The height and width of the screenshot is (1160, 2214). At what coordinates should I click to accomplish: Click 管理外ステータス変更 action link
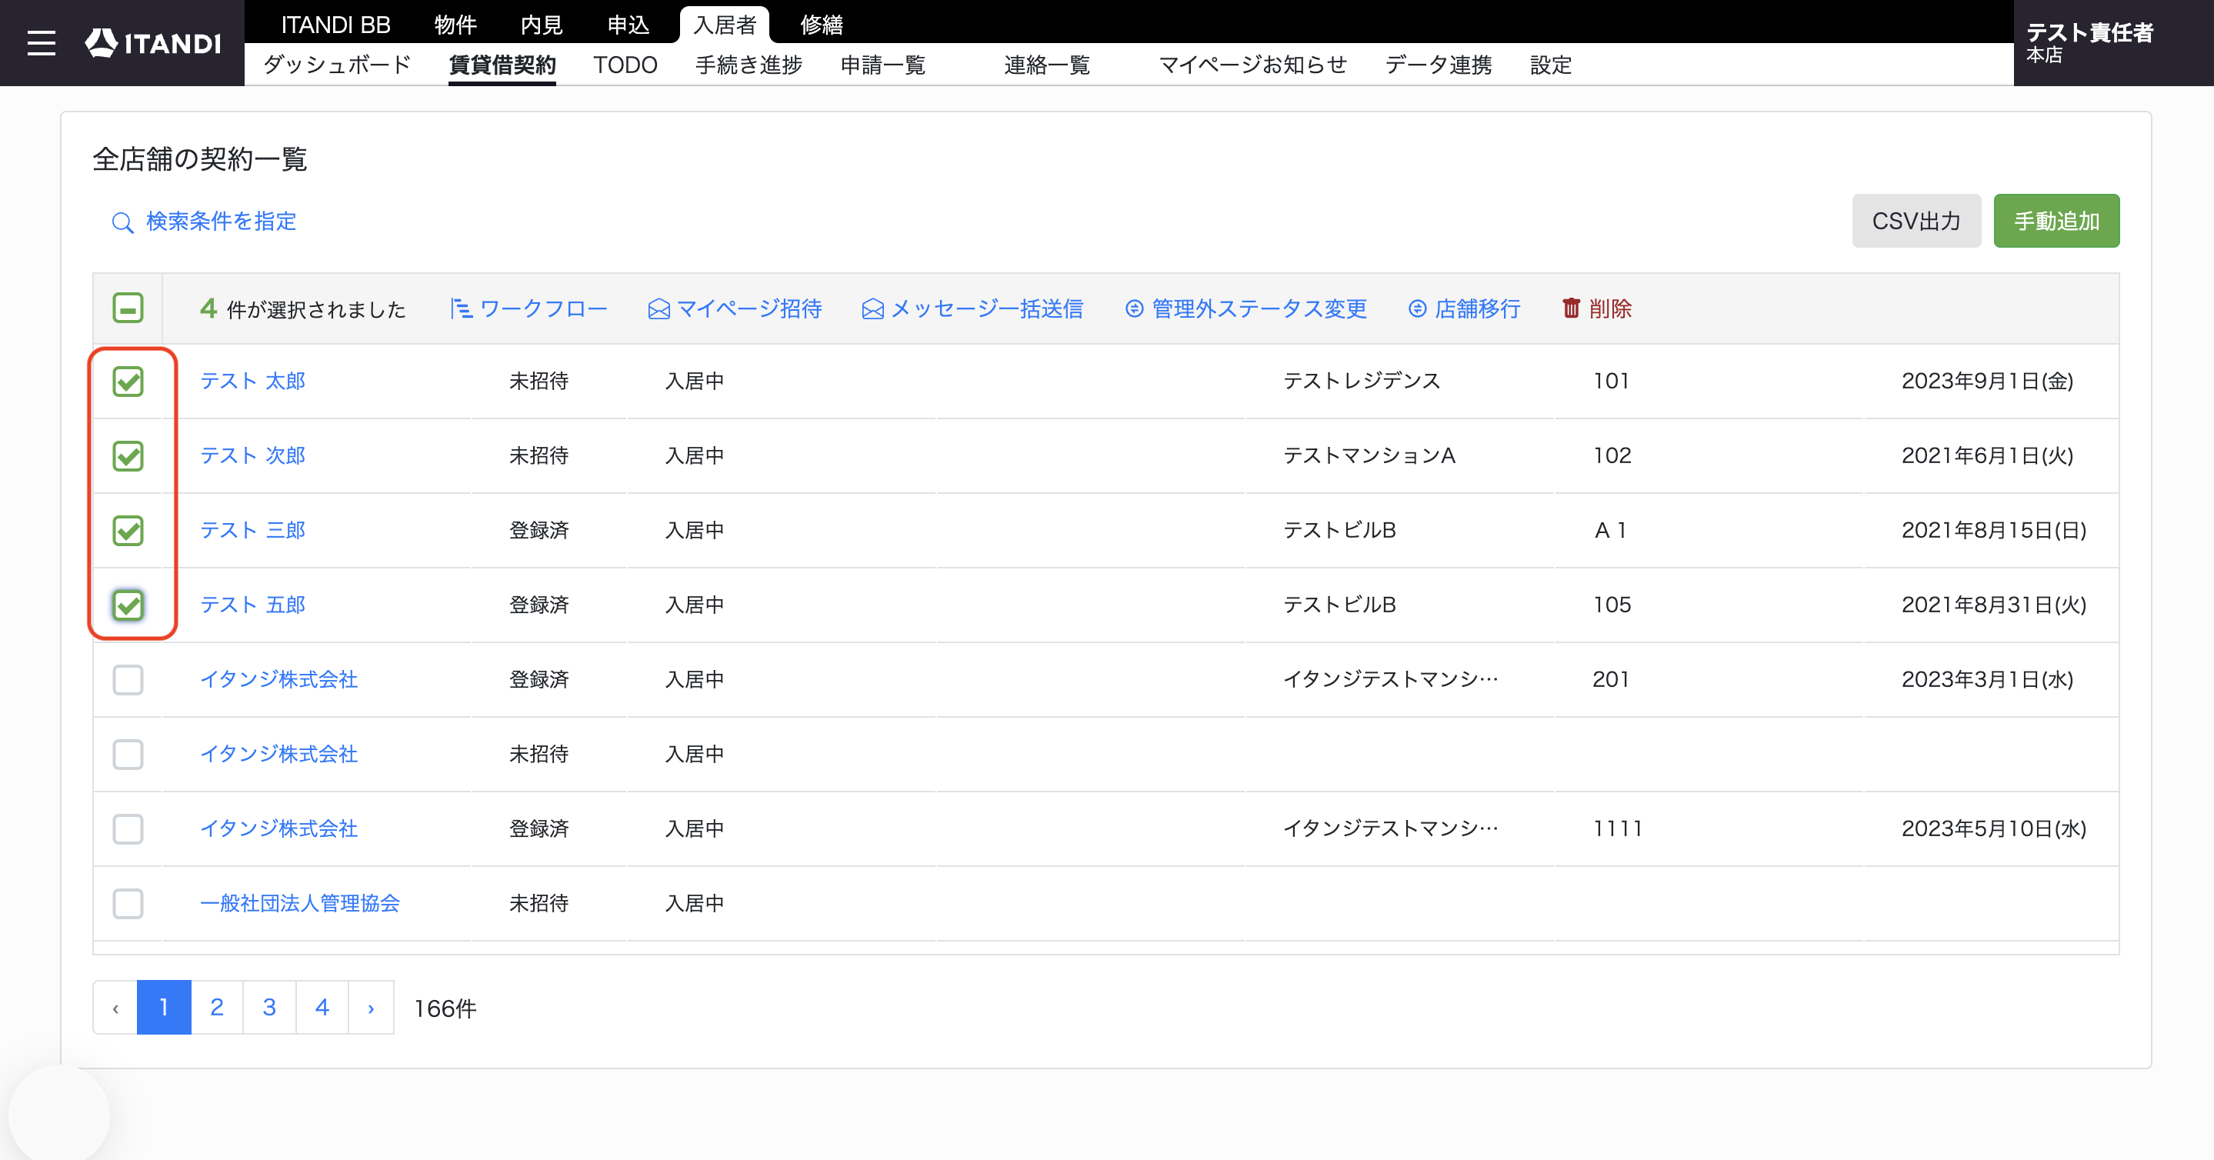(1259, 308)
